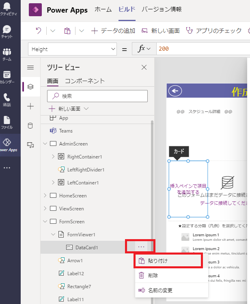250x304 pixels.
Task: Click the back arrow on canvas header
Action: click(x=175, y=91)
